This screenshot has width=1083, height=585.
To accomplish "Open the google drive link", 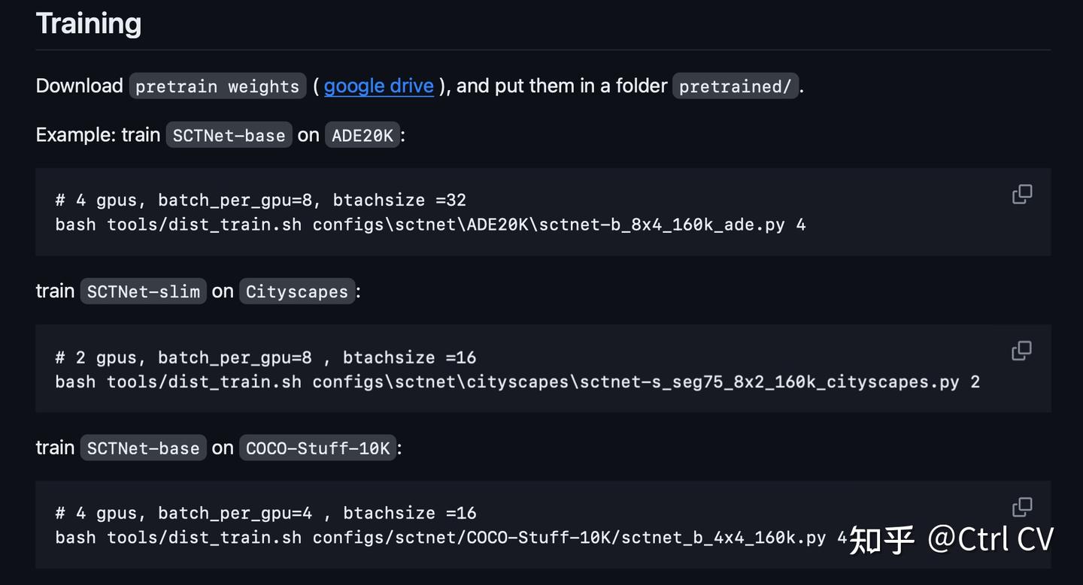I will pos(378,86).
